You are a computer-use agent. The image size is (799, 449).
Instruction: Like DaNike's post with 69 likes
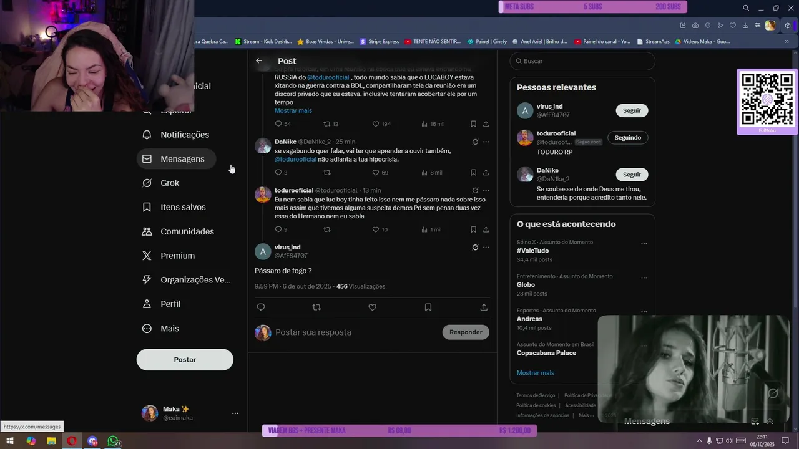(380, 173)
